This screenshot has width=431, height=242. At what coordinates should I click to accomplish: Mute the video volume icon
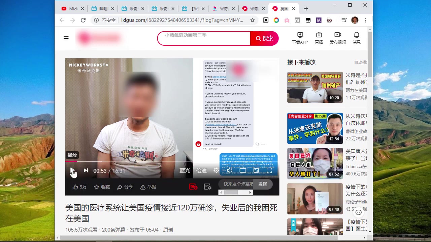coord(230,171)
